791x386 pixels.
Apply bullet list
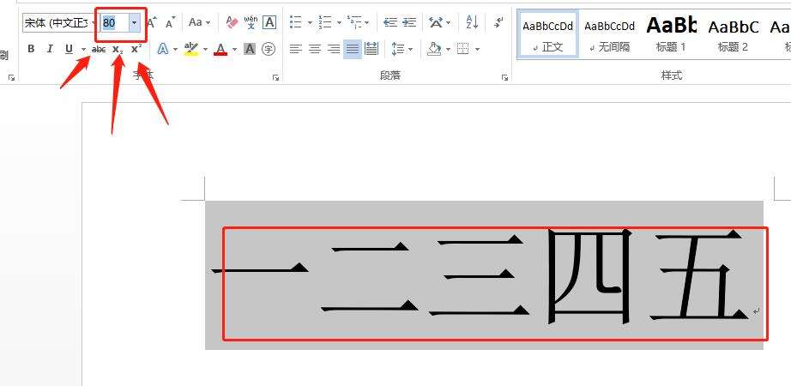296,22
